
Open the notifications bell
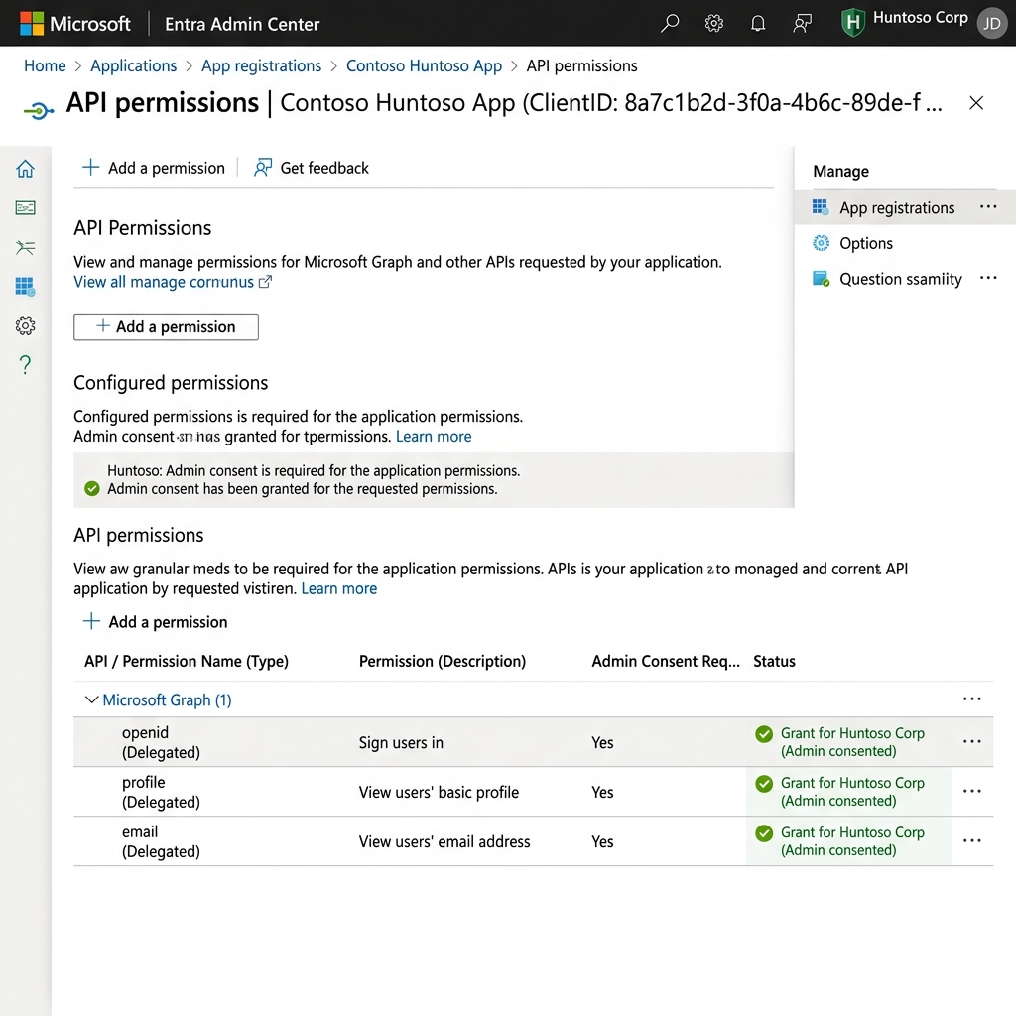point(757,24)
